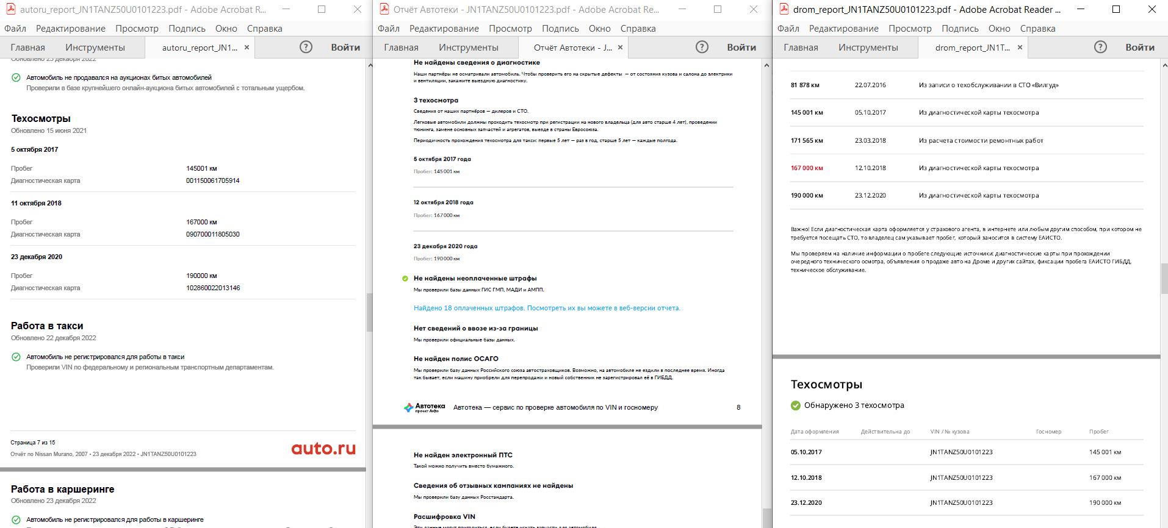This screenshot has width=1168, height=528.
Task: Click the red '167 000 км' mileage in drom report
Action: click(807, 168)
